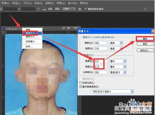The width and height of the screenshot is (155, 115).
Task: Expand the 三等分 view overlay dropdown
Action: tap(69, 9)
